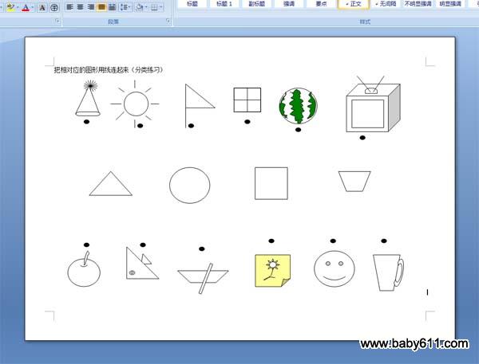The height and width of the screenshot is (364, 479).
Task: Apply the red font color button
Action: tap(25, 7)
